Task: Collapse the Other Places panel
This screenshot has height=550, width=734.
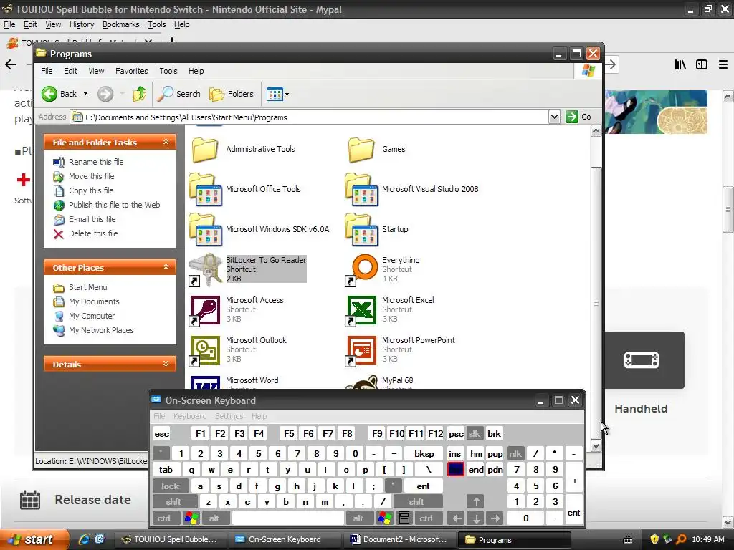Action: [166, 267]
